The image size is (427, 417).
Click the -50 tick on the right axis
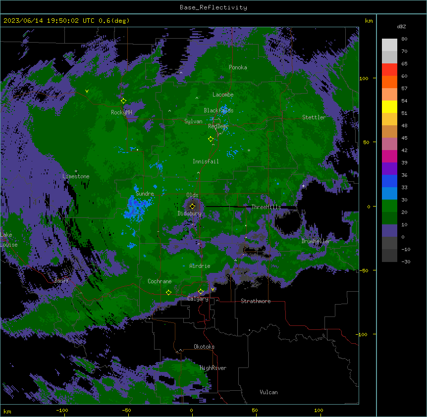[x=364, y=270]
